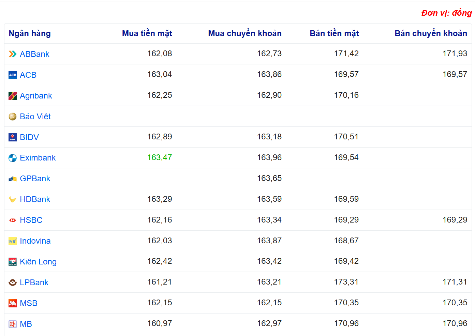Click the ABBank logo icon

click(x=13, y=54)
